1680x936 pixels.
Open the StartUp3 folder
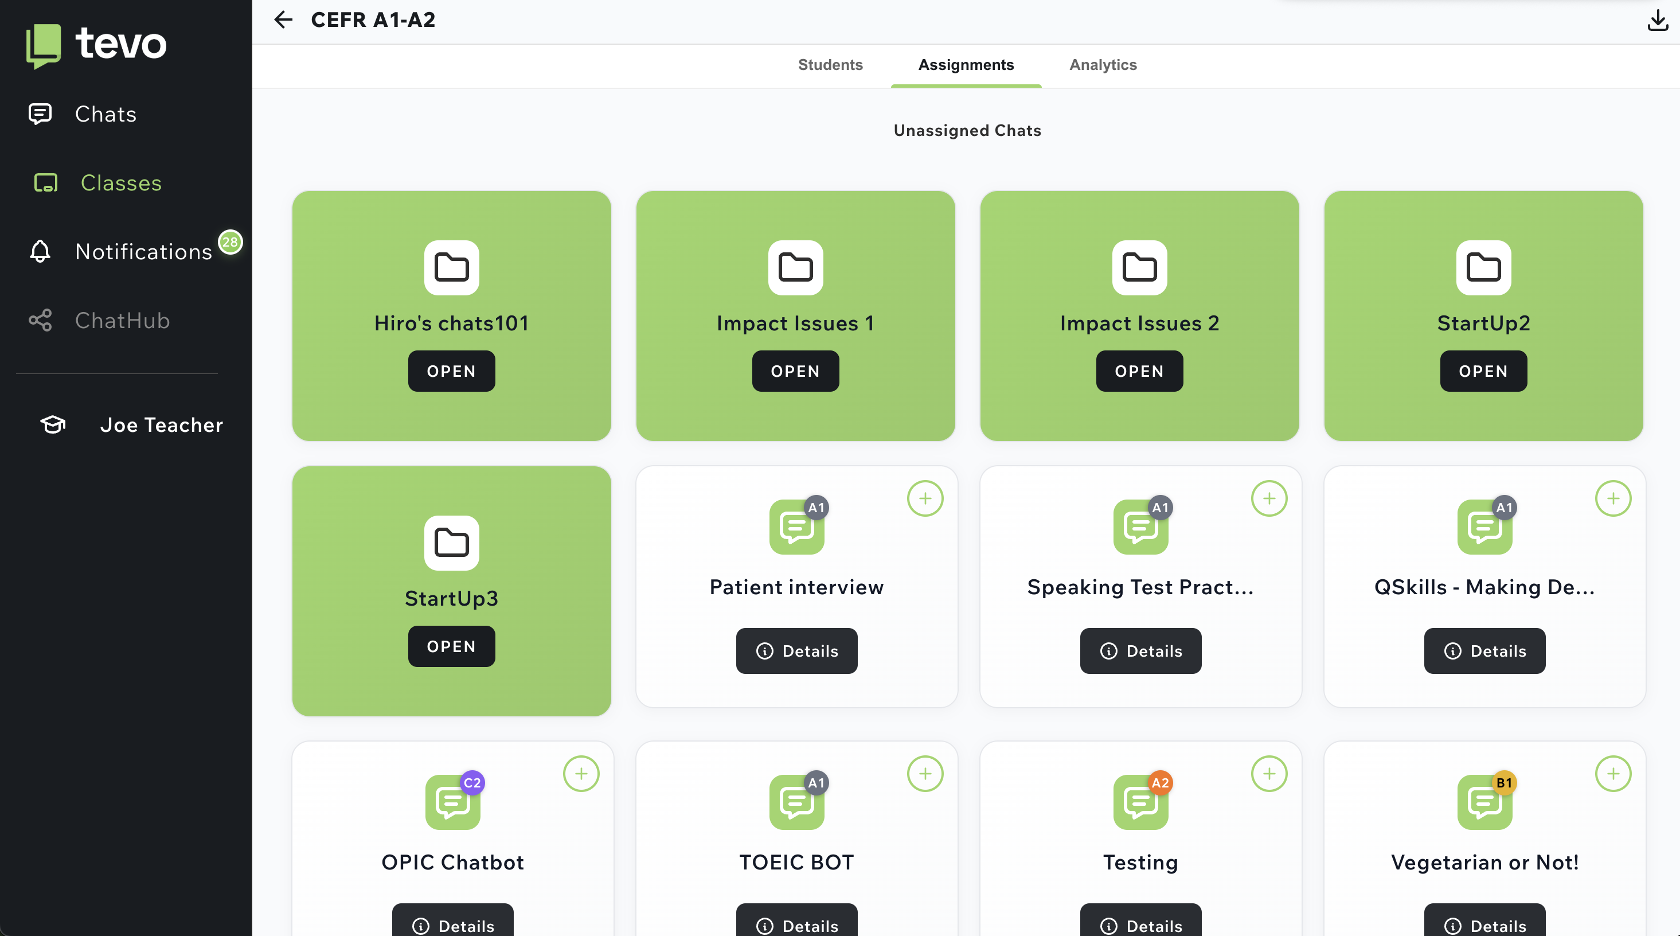coord(451,646)
